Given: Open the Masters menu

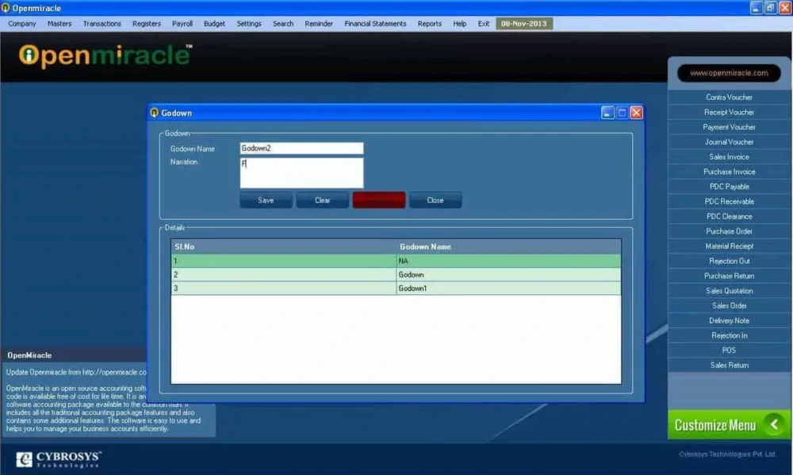Looking at the screenshot, I should pos(59,24).
